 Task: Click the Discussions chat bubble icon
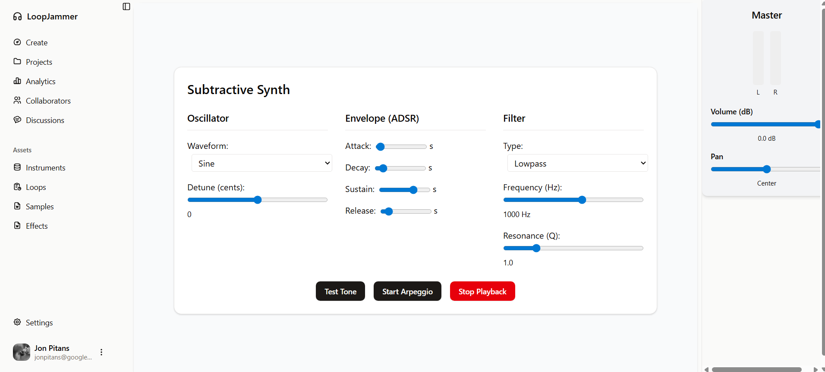(x=17, y=120)
